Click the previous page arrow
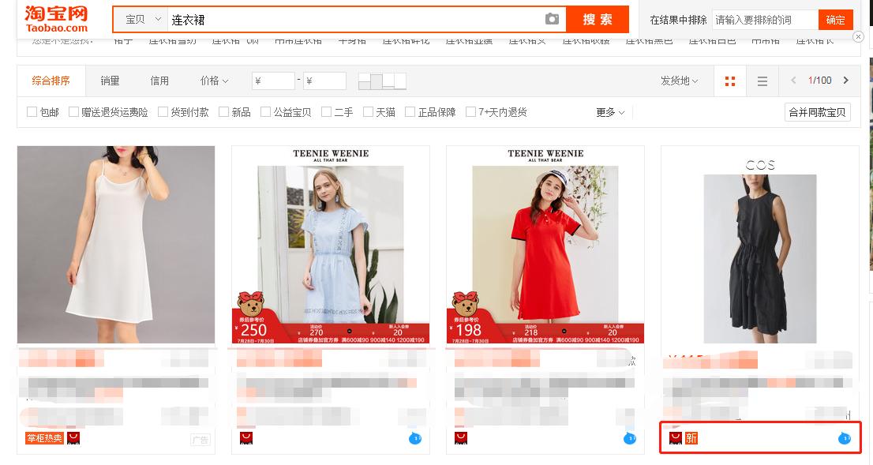This screenshot has height=465, width=873. (792, 80)
